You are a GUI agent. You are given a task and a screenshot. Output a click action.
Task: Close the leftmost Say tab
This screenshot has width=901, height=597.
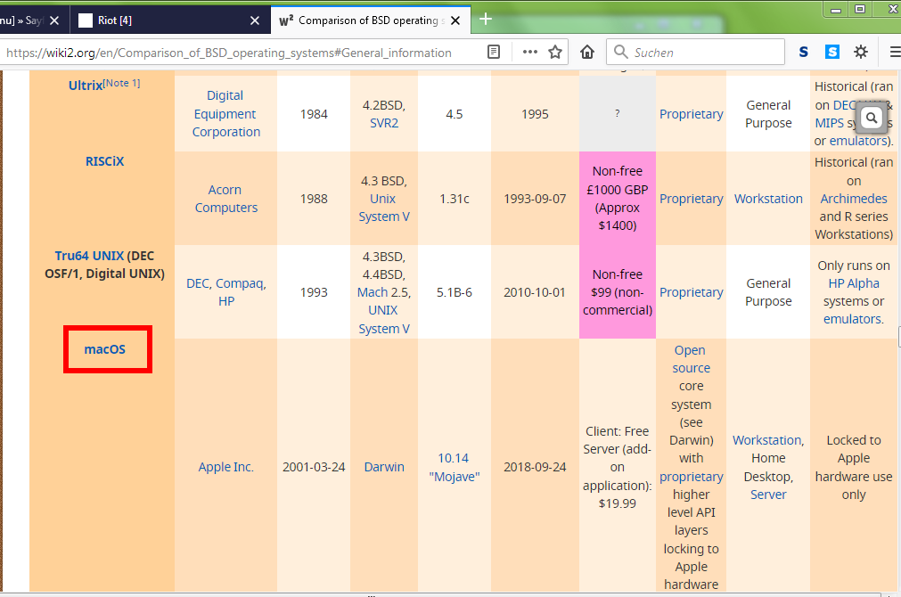[54, 20]
